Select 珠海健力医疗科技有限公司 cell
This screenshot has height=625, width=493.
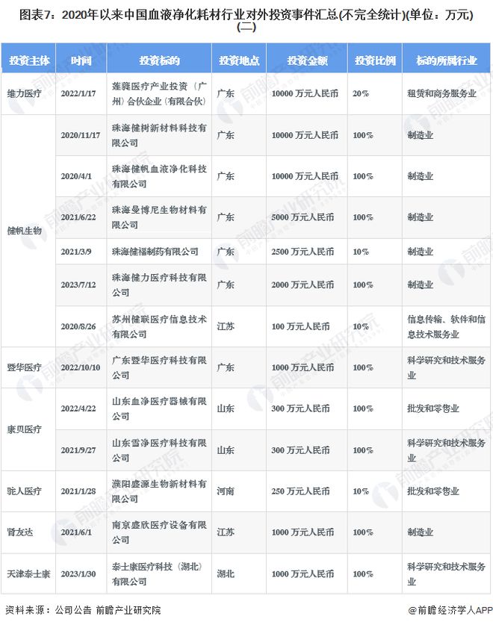pyautogui.click(x=159, y=285)
